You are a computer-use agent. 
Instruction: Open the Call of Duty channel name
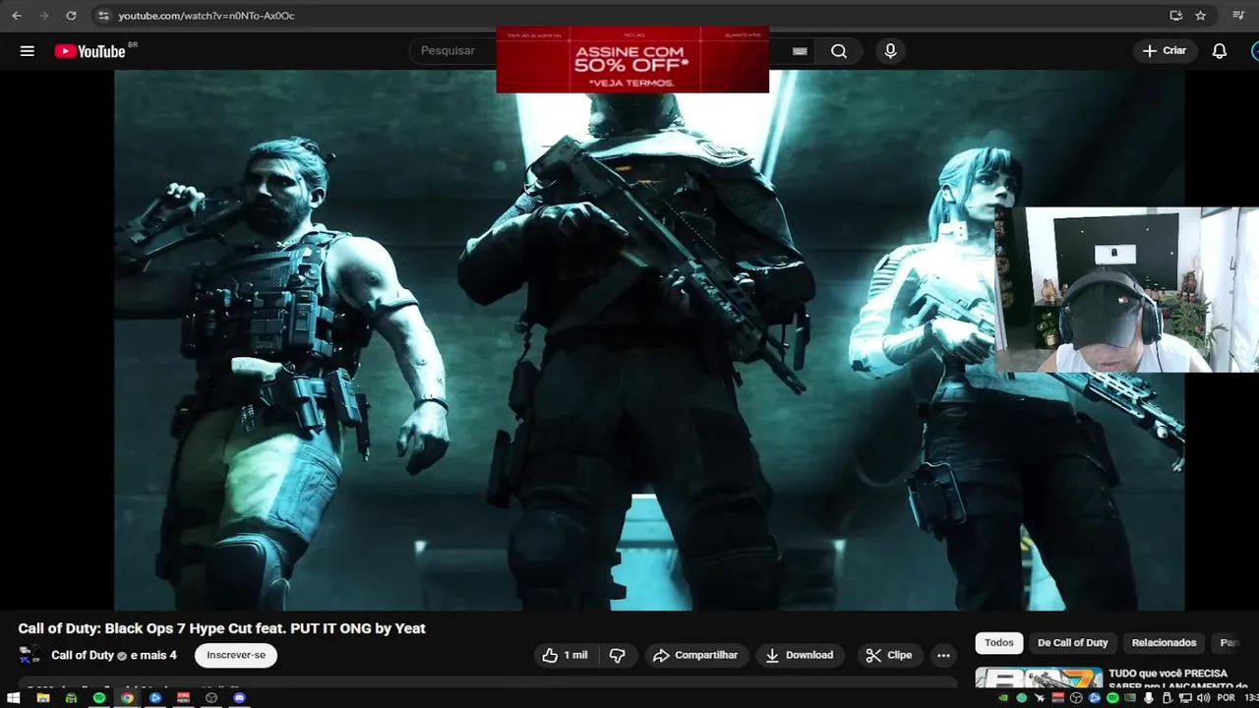tap(83, 655)
